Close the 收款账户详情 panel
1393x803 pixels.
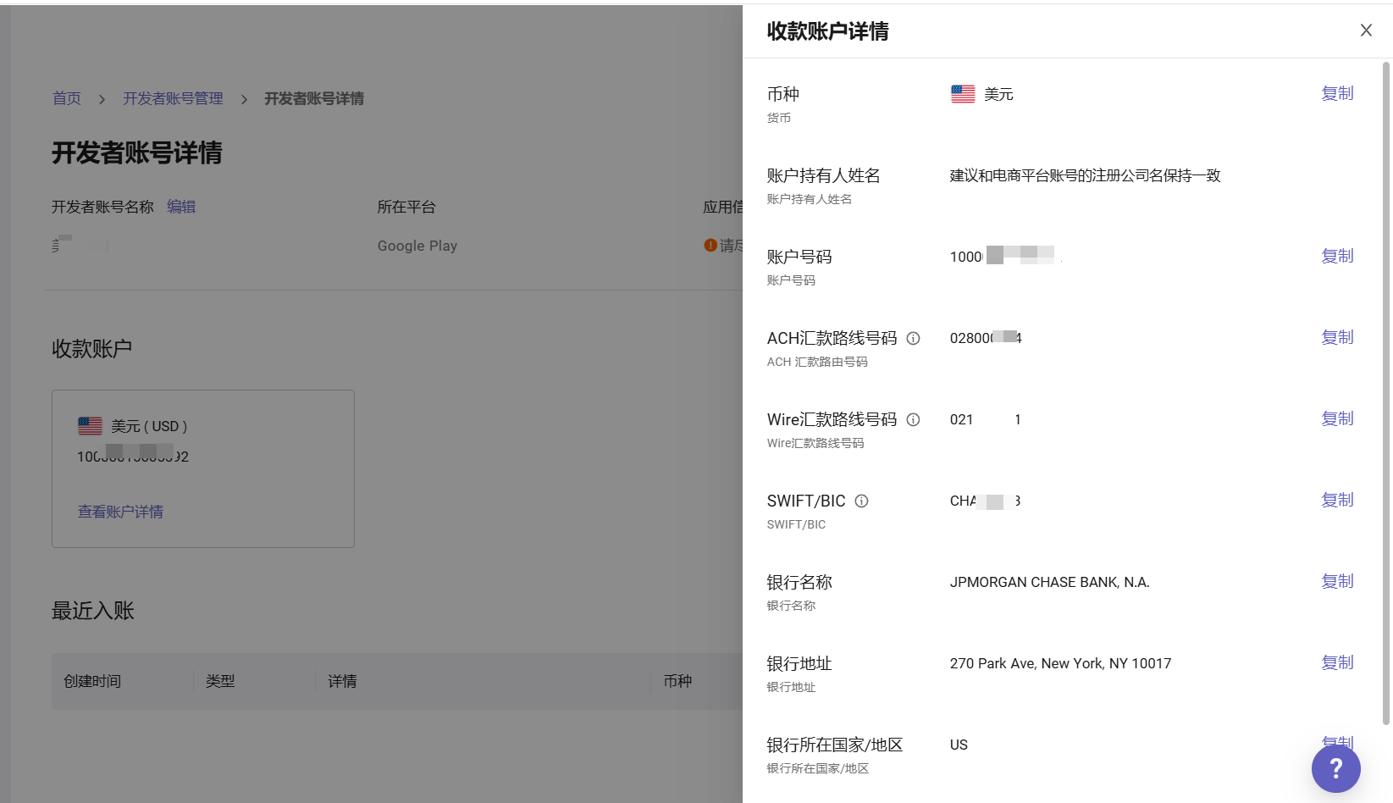(x=1366, y=30)
